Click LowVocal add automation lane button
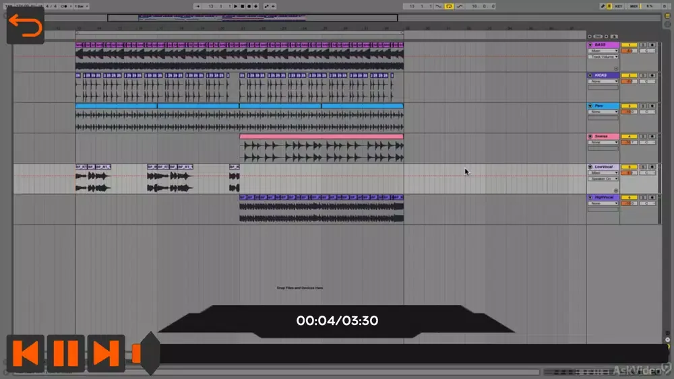The height and width of the screenshot is (379, 674). tap(616, 191)
